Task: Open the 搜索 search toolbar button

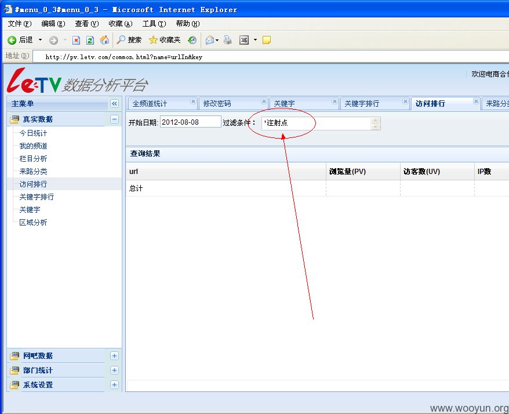Action: tap(129, 40)
